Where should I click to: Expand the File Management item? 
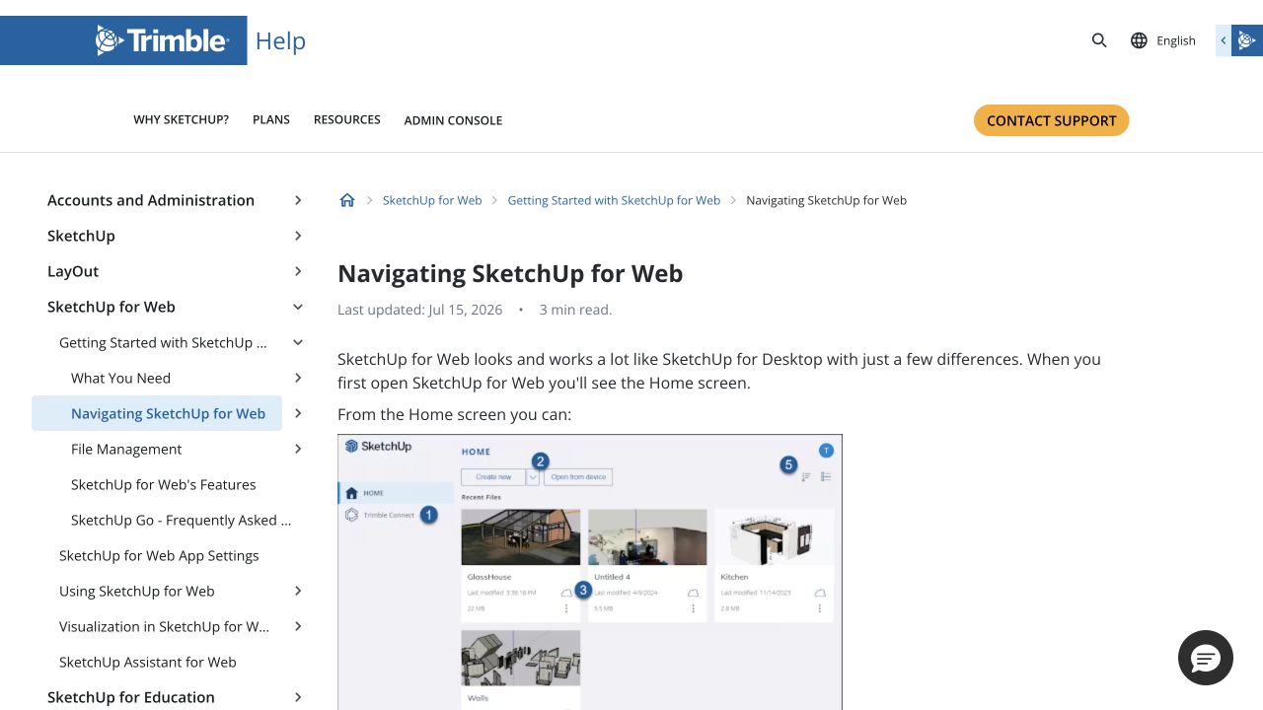pyautogui.click(x=298, y=449)
